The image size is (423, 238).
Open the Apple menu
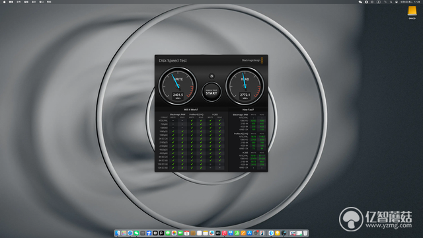(x=4, y=2)
